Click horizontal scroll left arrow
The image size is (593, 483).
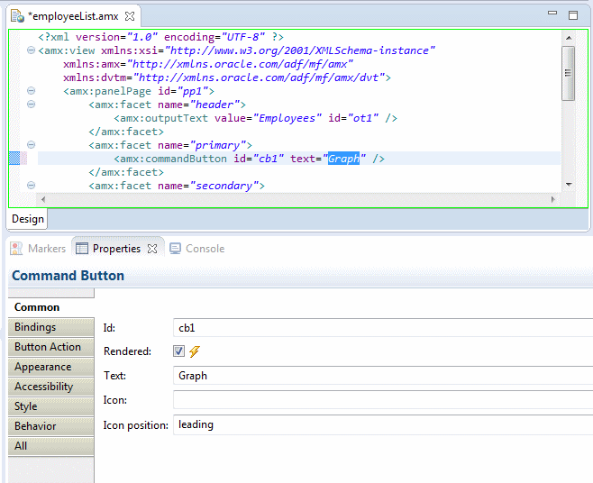point(42,199)
